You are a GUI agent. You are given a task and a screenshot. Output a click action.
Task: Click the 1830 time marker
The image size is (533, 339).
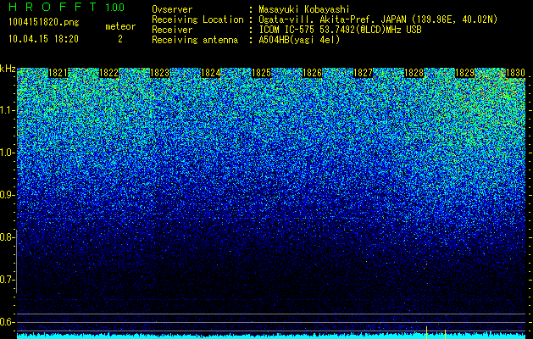point(516,73)
